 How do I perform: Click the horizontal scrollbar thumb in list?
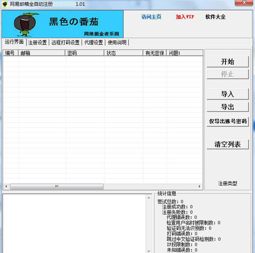coord(57,187)
